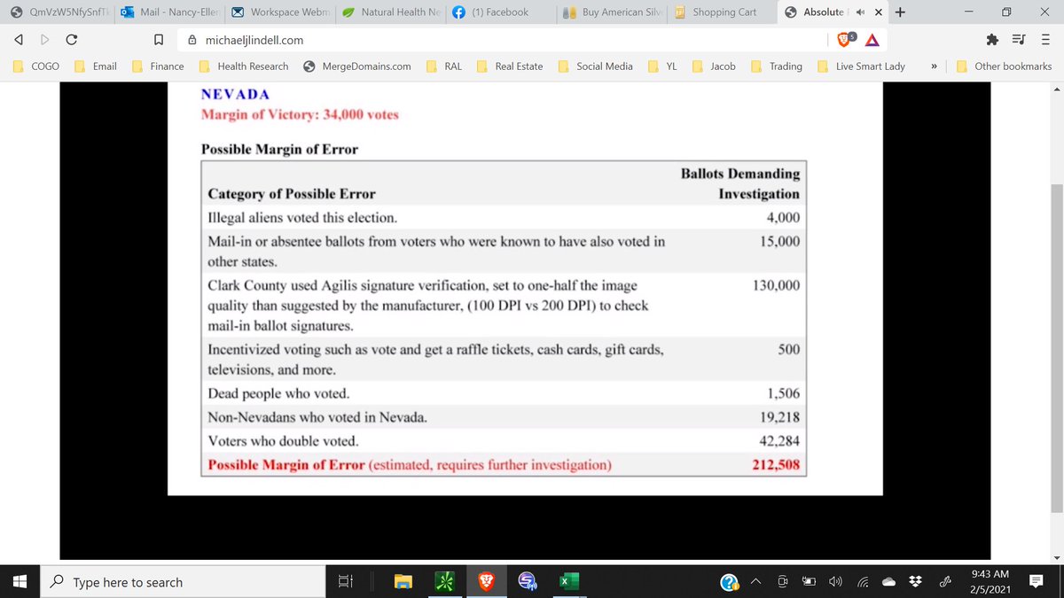Click the pen-shaped tray icon
The image size is (1064, 598).
945,582
